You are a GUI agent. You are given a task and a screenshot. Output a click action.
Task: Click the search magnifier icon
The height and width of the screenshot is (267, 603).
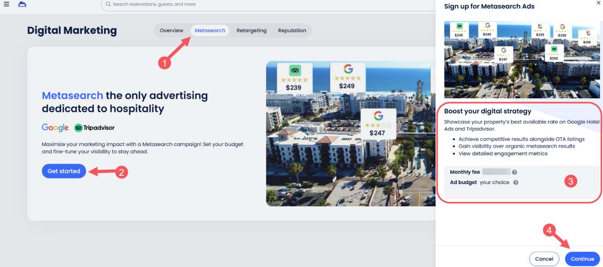(x=108, y=4)
